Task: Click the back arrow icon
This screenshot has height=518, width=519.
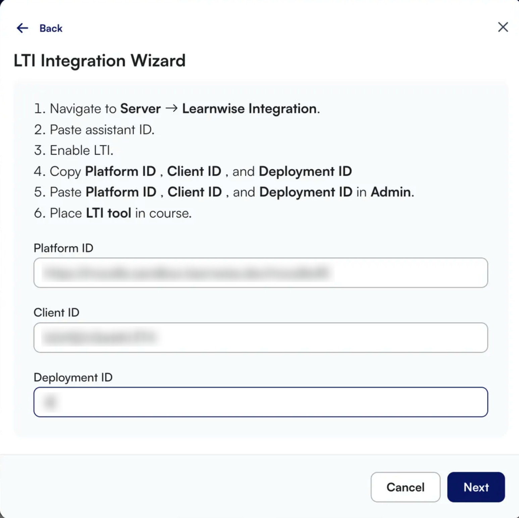Action: tap(22, 28)
